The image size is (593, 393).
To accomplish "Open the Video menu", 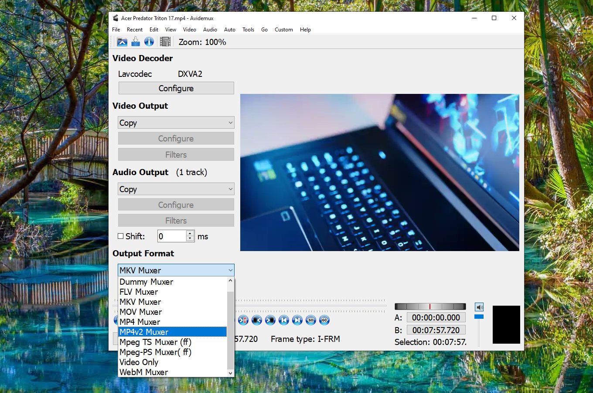I will pyautogui.click(x=189, y=30).
